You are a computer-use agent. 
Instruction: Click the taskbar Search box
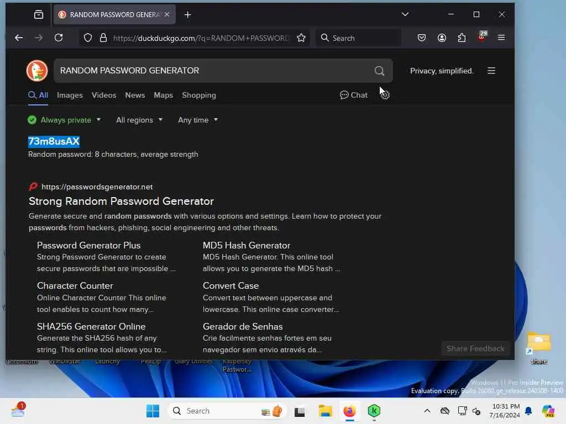click(x=227, y=411)
